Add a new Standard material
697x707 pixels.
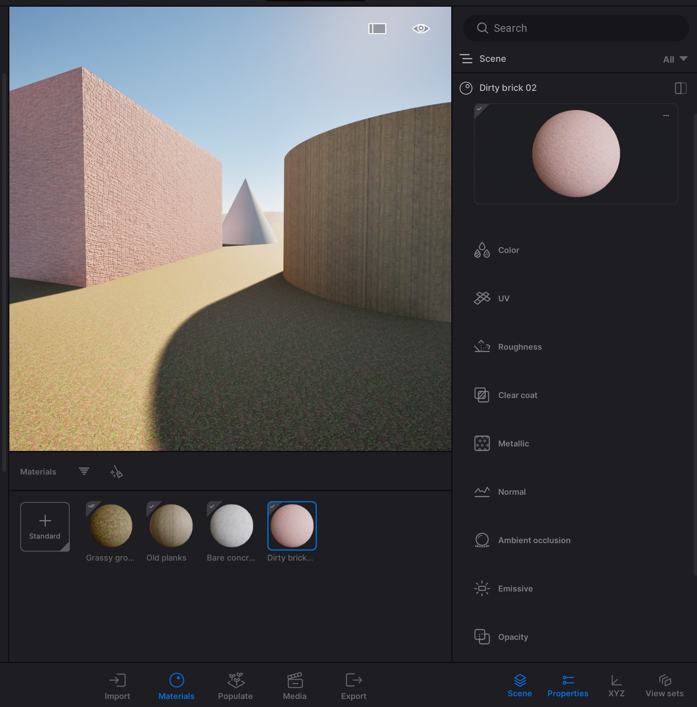(45, 527)
